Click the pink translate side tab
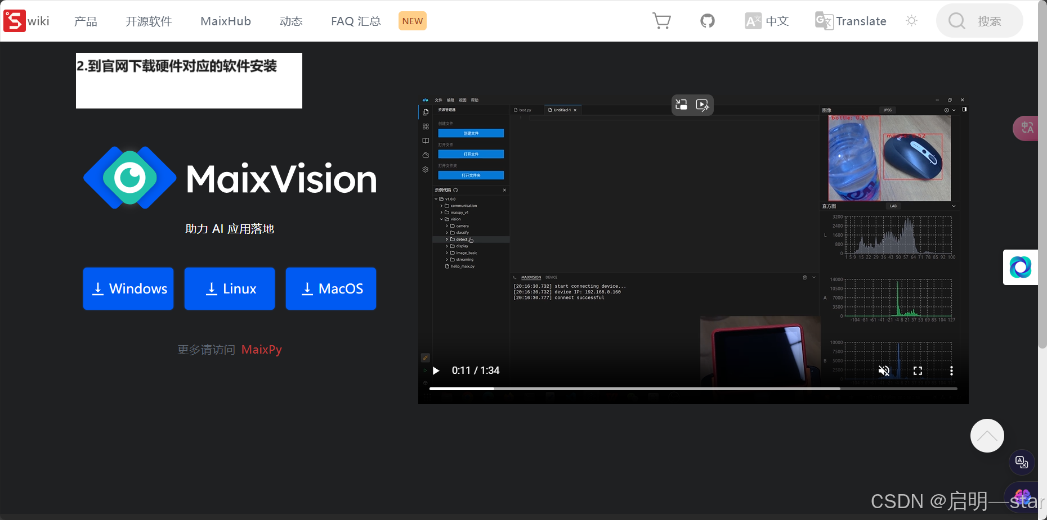The width and height of the screenshot is (1047, 520). pos(1026,128)
